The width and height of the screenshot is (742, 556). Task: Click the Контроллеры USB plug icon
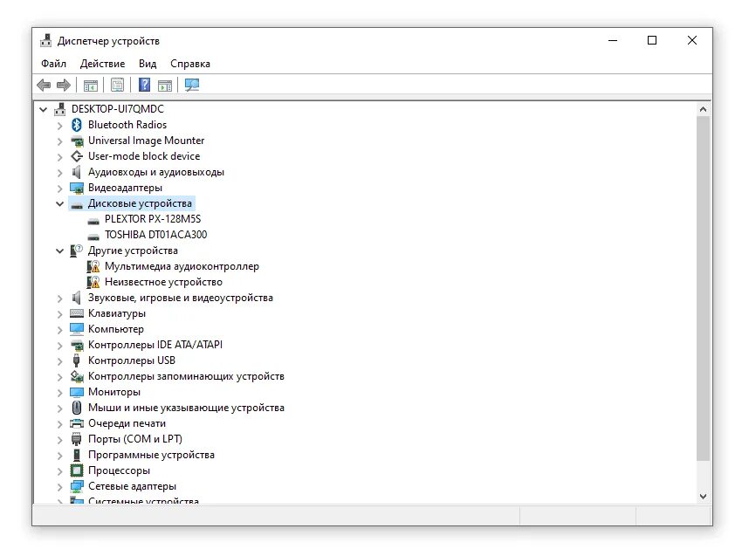tap(76, 360)
